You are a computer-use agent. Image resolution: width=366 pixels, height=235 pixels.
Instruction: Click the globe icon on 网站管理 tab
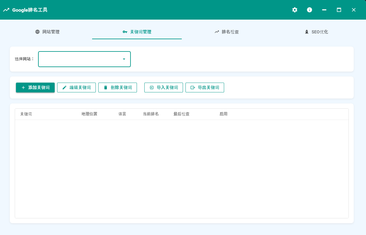pos(37,32)
